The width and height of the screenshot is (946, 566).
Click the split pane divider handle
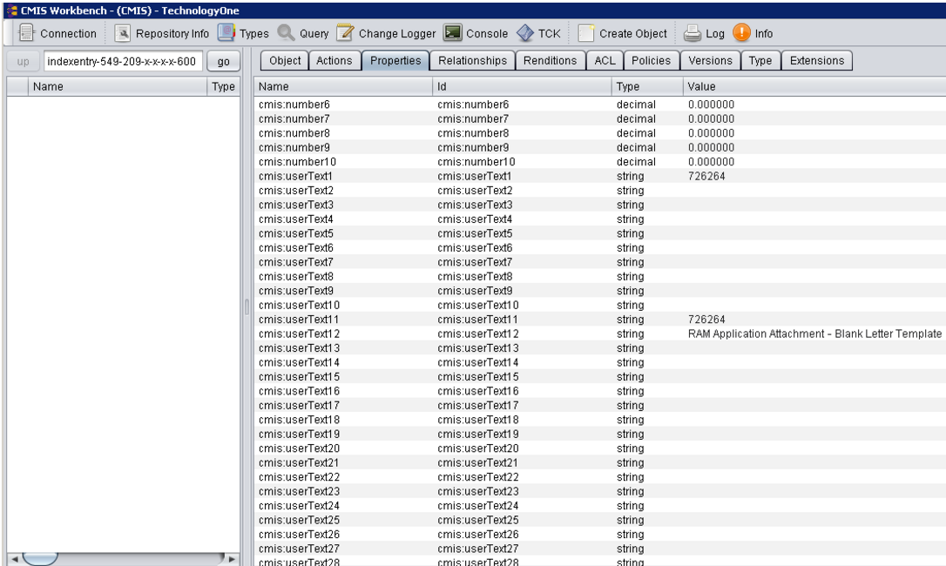click(x=247, y=307)
